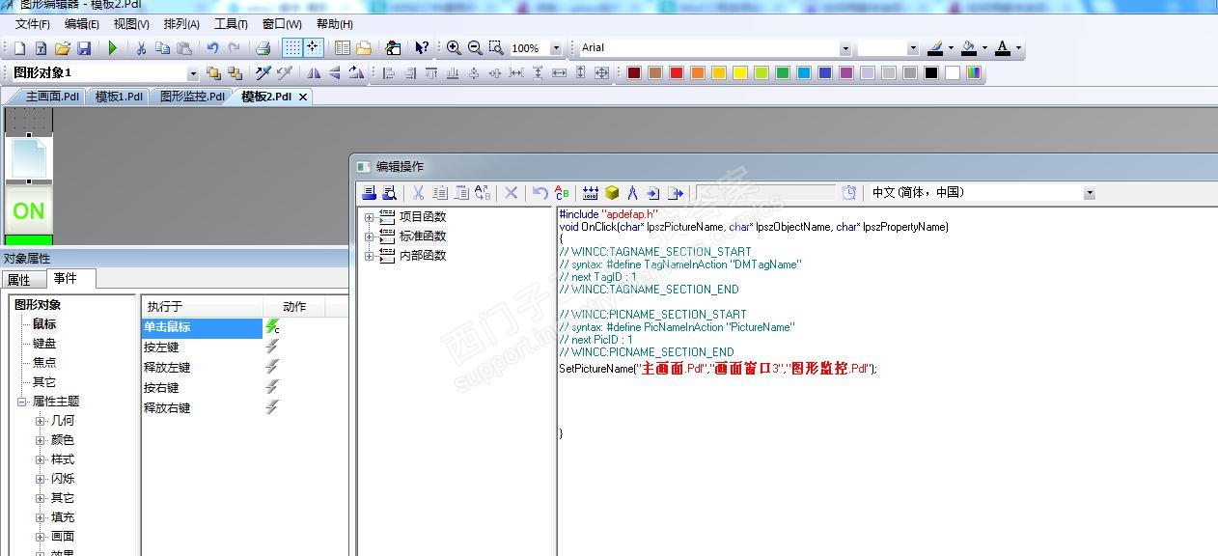Open the multicolor palette swatch

pyautogui.click(x=974, y=73)
